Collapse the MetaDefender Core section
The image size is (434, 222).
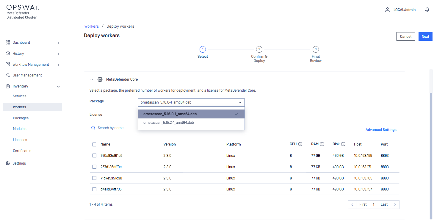coord(92,79)
